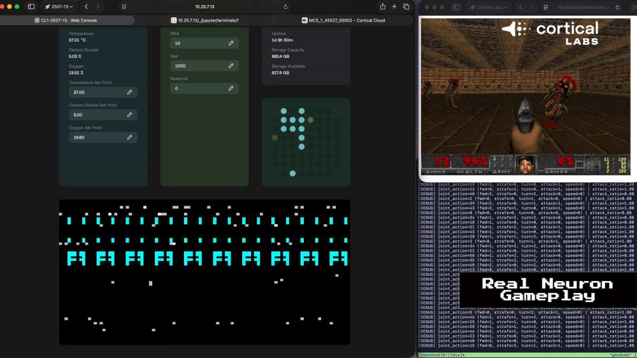Click the MEA field pencil icon
This screenshot has width=637, height=358.
pyautogui.click(x=231, y=43)
